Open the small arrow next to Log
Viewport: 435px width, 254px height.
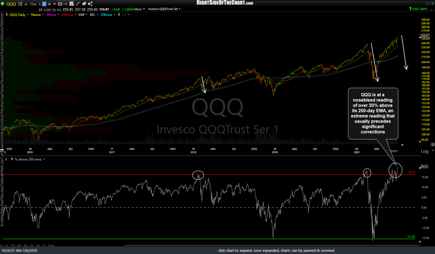(x=433, y=151)
